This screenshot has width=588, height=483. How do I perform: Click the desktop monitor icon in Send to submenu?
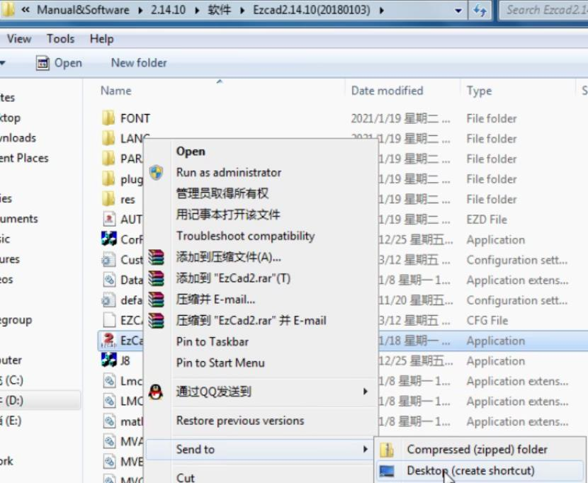[x=387, y=471]
